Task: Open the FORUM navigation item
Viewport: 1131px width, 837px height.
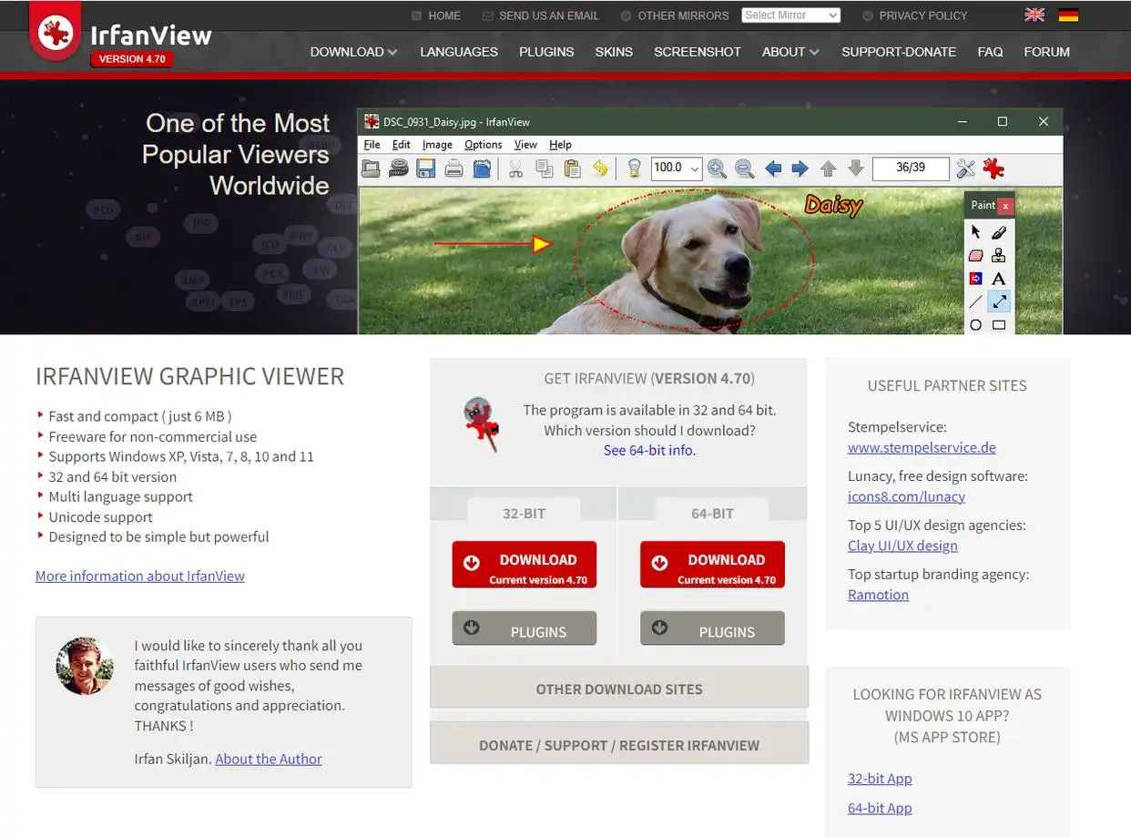Action: tap(1047, 52)
